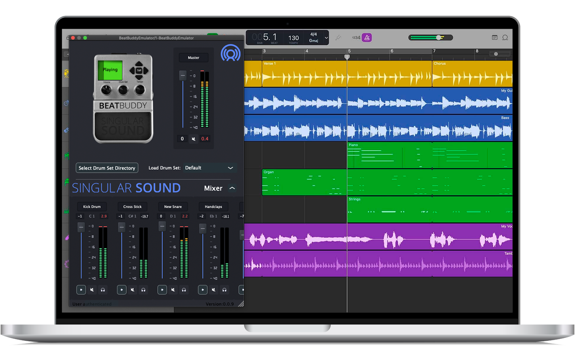The width and height of the screenshot is (575, 361).
Task: Play the New Snare sample
Action: tap(162, 289)
